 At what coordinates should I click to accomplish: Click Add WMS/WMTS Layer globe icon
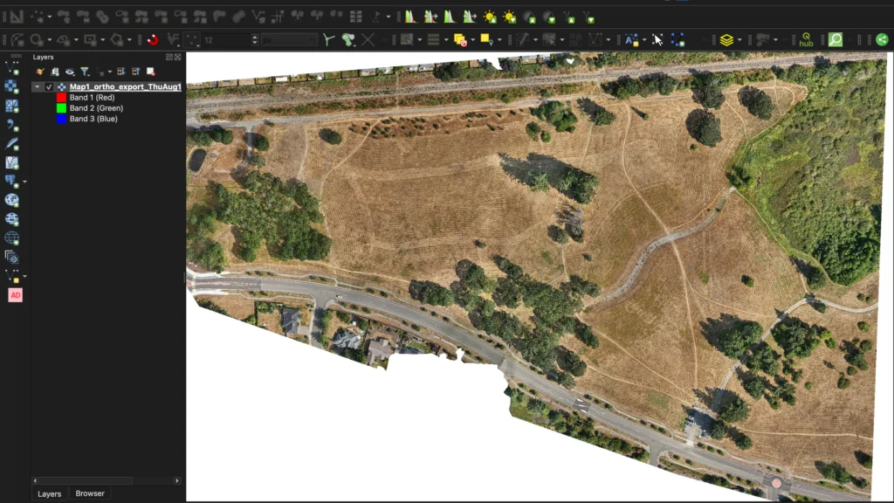tap(12, 200)
